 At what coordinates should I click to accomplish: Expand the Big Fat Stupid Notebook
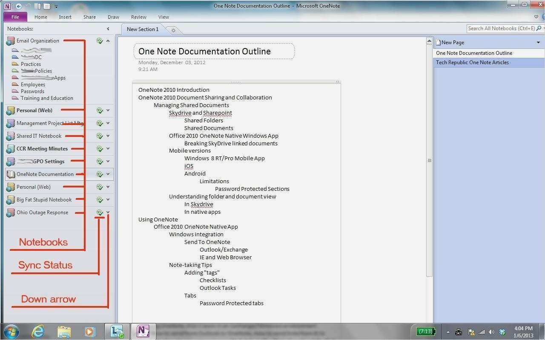tap(108, 200)
